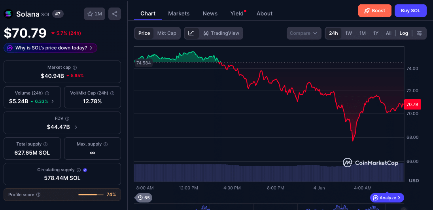Click the chart settings sliders icon
Screen dimensions: 433x210
419,33
